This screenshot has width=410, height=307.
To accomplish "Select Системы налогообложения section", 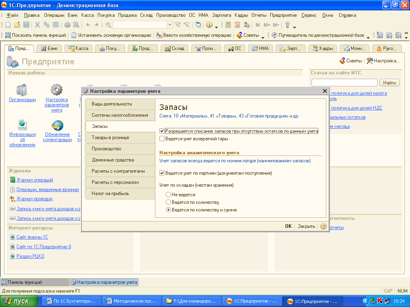I will 120,115.
